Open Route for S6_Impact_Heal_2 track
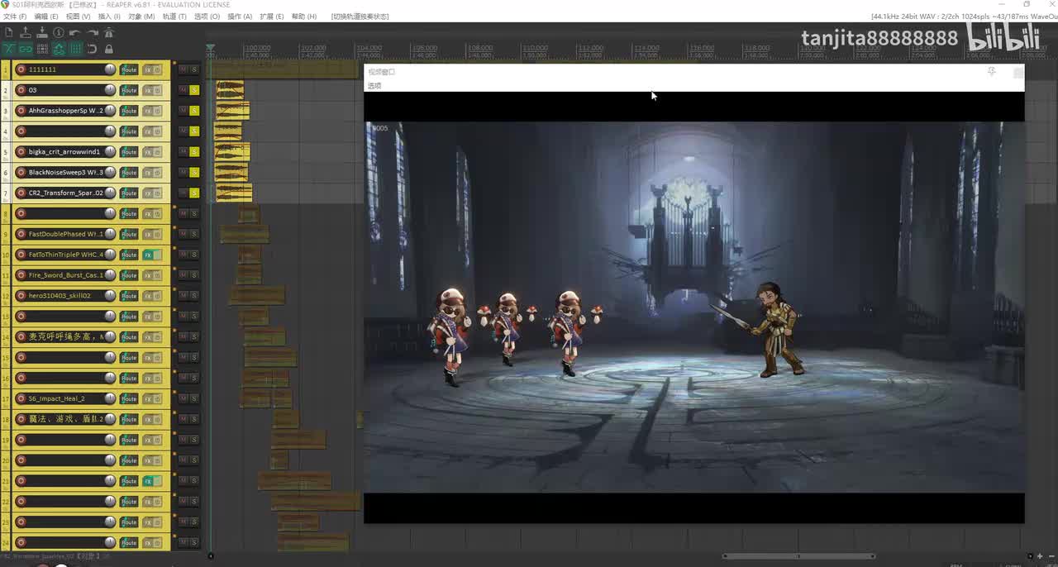This screenshot has width=1058, height=567. click(129, 398)
